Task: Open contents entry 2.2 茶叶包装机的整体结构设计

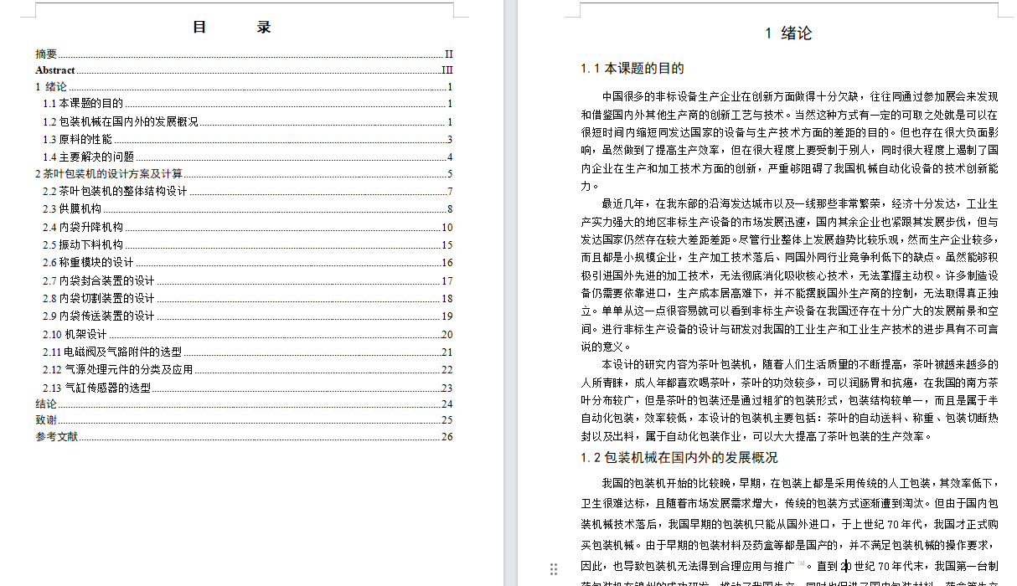Action: pos(248,191)
